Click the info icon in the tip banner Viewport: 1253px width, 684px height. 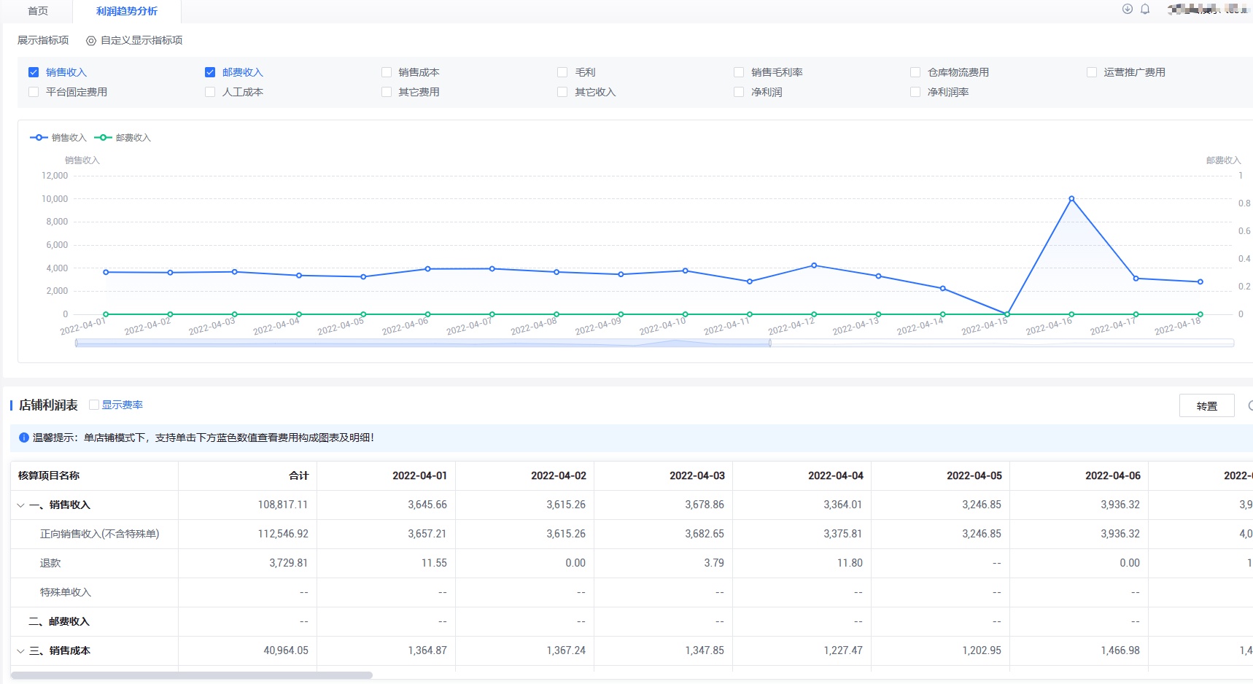[23, 438]
